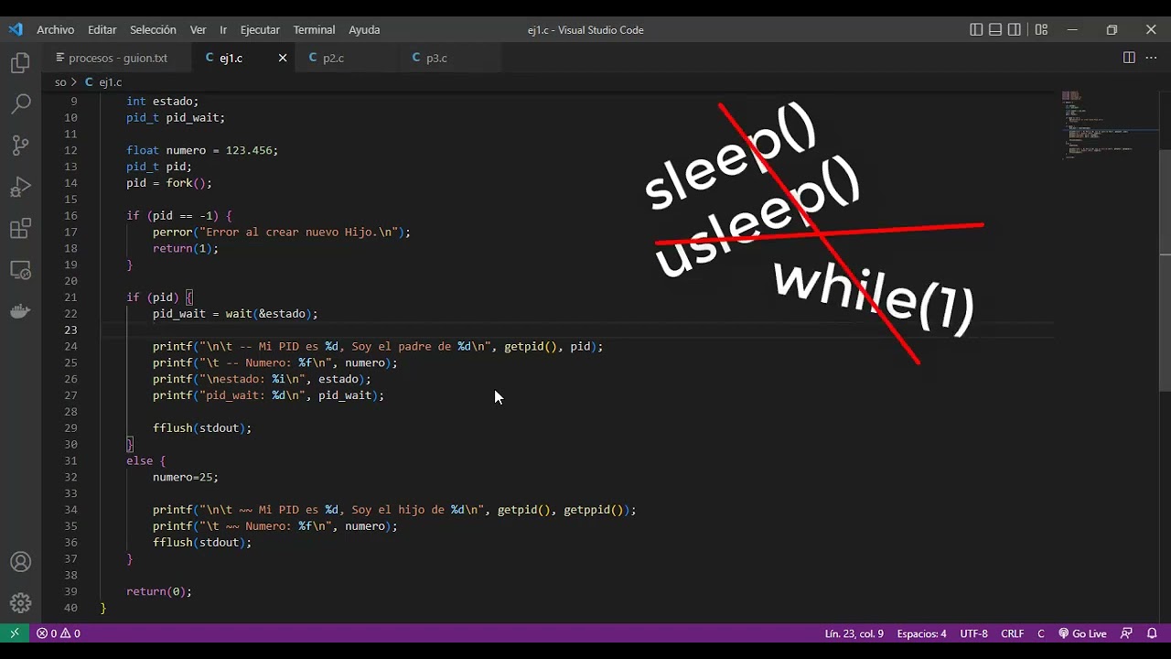Screen dimensions: 1171x659
Task: Click 'float numero = 123.456;' line
Action: coord(202,150)
